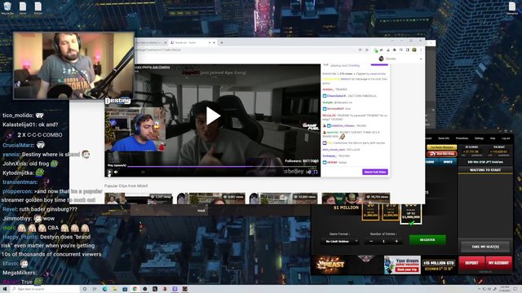Open the Help menu in the poker client
The height and width of the screenshot is (293, 522).
[493, 138]
